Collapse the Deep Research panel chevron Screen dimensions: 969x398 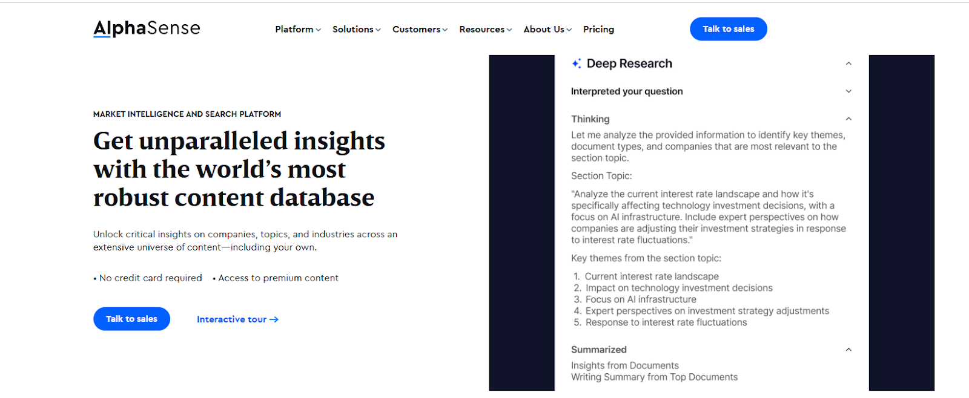(x=848, y=64)
